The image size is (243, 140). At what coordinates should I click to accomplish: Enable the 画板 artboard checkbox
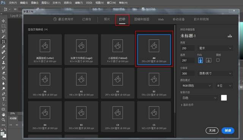click(x=218, y=60)
